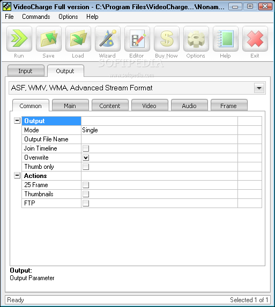This screenshot has height=307, width=275.
Task: Click the Thumb only label
Action: [x=39, y=167]
